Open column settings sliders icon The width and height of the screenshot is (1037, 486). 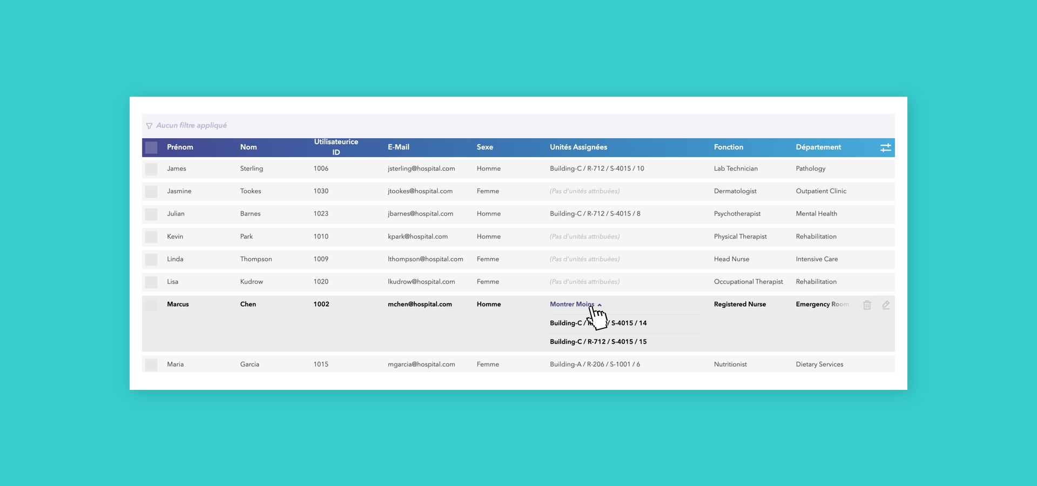point(885,147)
